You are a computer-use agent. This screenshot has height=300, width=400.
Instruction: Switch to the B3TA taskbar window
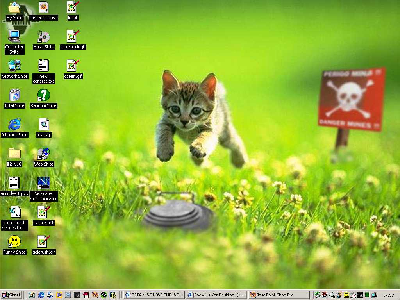point(154,295)
